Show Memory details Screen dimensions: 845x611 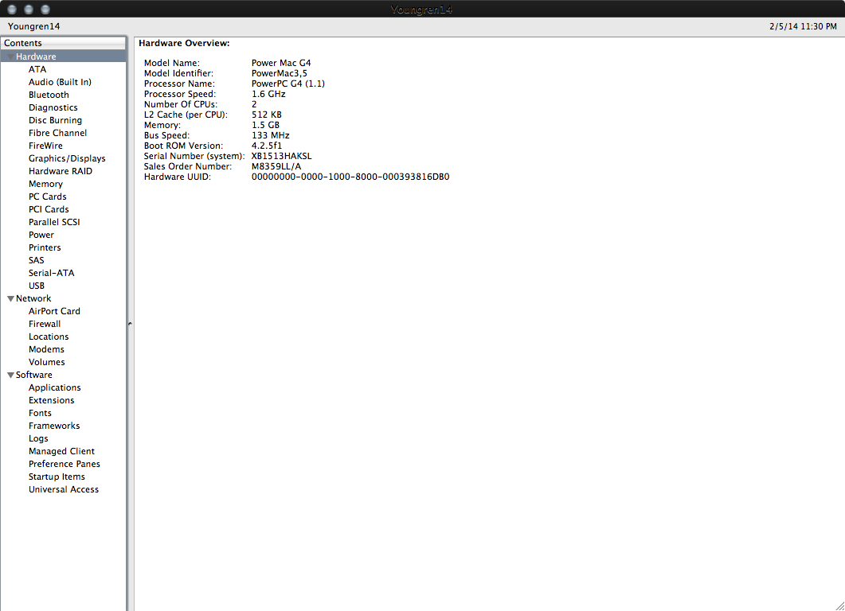pyautogui.click(x=45, y=184)
